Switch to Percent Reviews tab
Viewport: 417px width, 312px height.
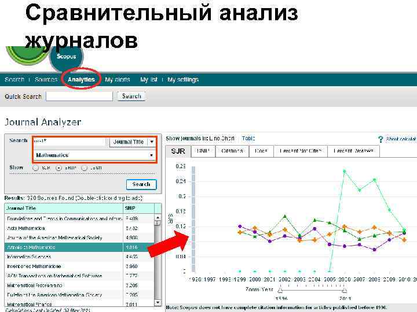click(x=353, y=151)
